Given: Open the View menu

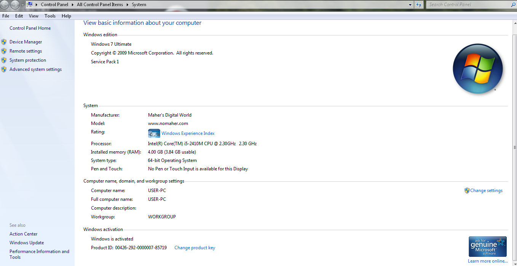Looking at the screenshot, I should tap(34, 16).
